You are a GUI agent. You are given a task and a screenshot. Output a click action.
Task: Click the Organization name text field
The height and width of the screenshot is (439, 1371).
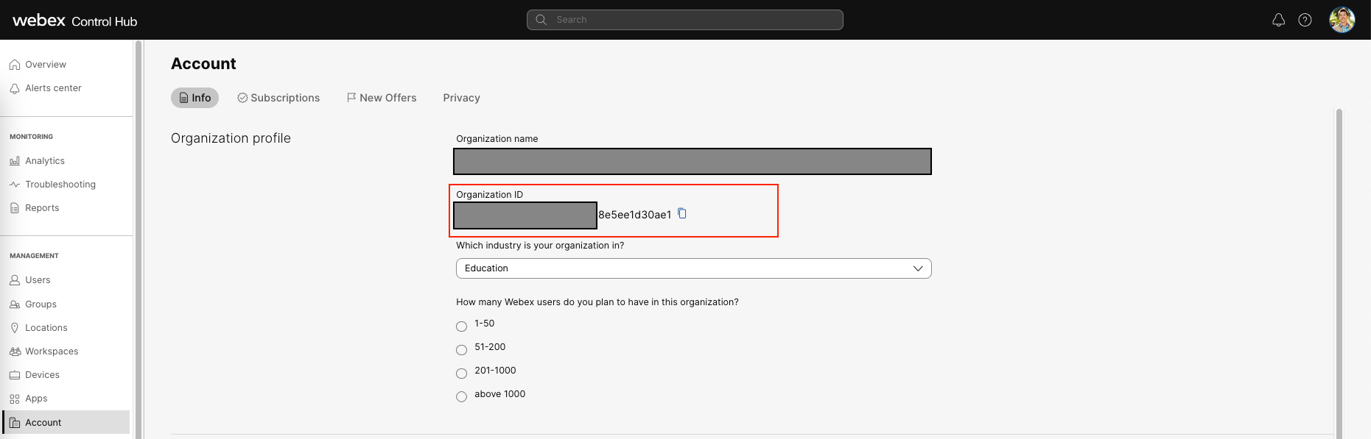click(x=692, y=162)
